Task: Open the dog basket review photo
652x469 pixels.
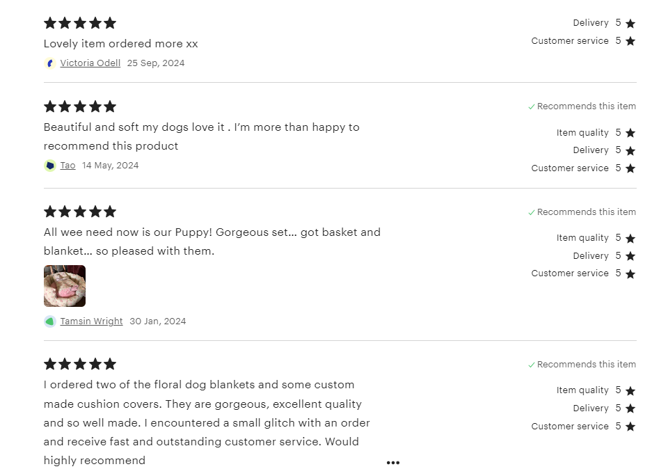Action: (65, 286)
